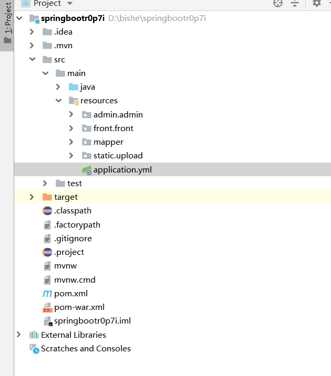Screen dimensions: 331x376
Task: Select the pom.xml Maven file
Action: point(67,293)
